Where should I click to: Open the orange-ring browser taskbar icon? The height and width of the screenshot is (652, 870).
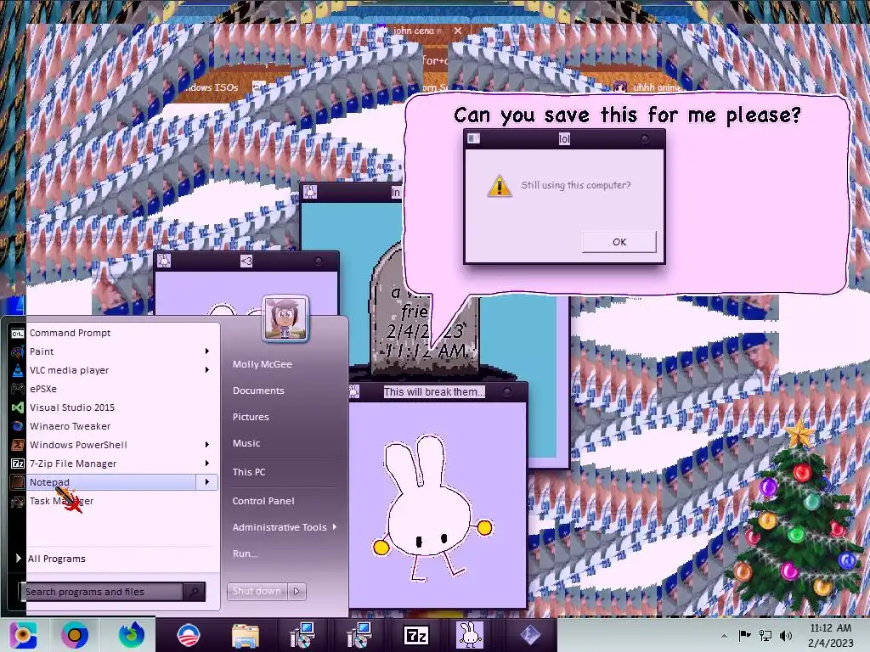[75, 635]
